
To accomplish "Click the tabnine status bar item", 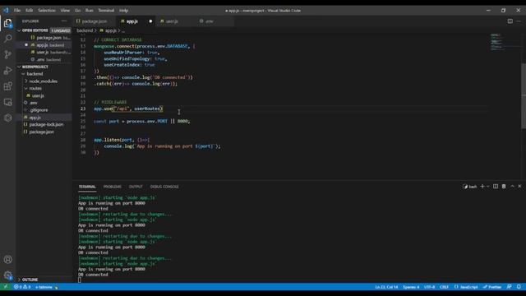I will 46,287.
